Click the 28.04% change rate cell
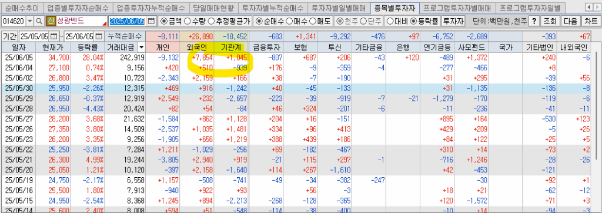Image resolution: width=602 pixels, height=213 pixels. (88, 58)
